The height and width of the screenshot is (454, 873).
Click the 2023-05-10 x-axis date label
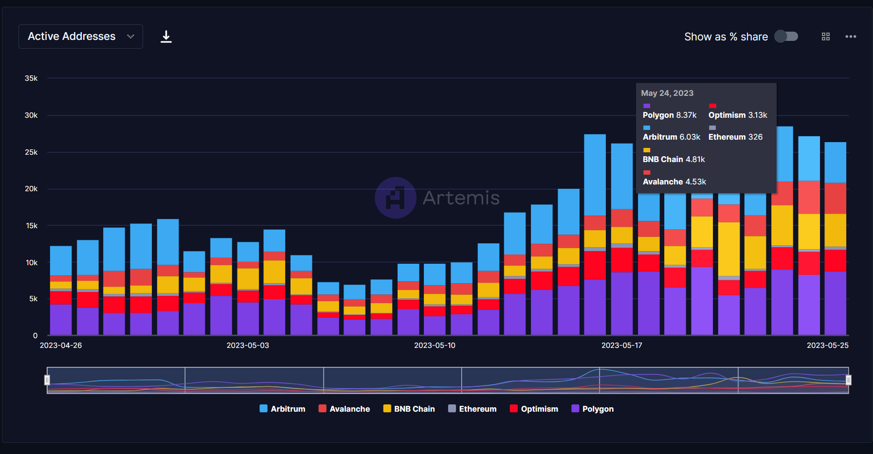(x=435, y=345)
